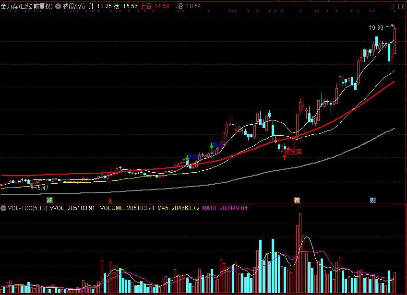This screenshot has width=407, height=295.
Task: Click the 下沿: 10.54 value
Action: 186,7
